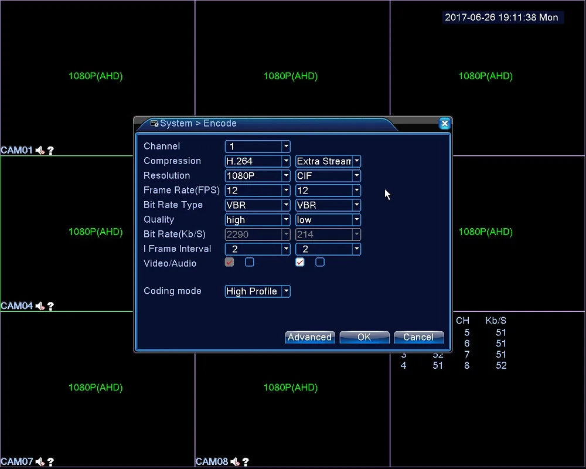Click the CAM07 question mark icon

coord(50,461)
